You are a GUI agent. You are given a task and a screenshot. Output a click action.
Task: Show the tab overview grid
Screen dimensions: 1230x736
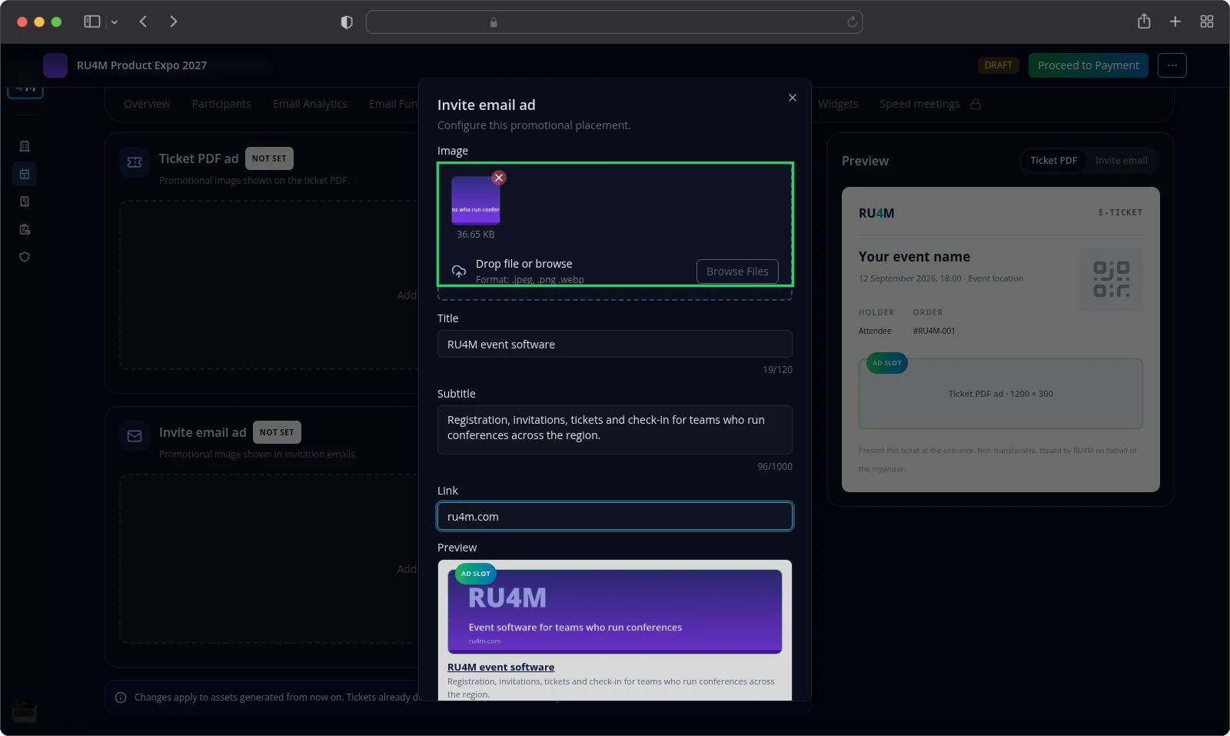[x=1207, y=22]
